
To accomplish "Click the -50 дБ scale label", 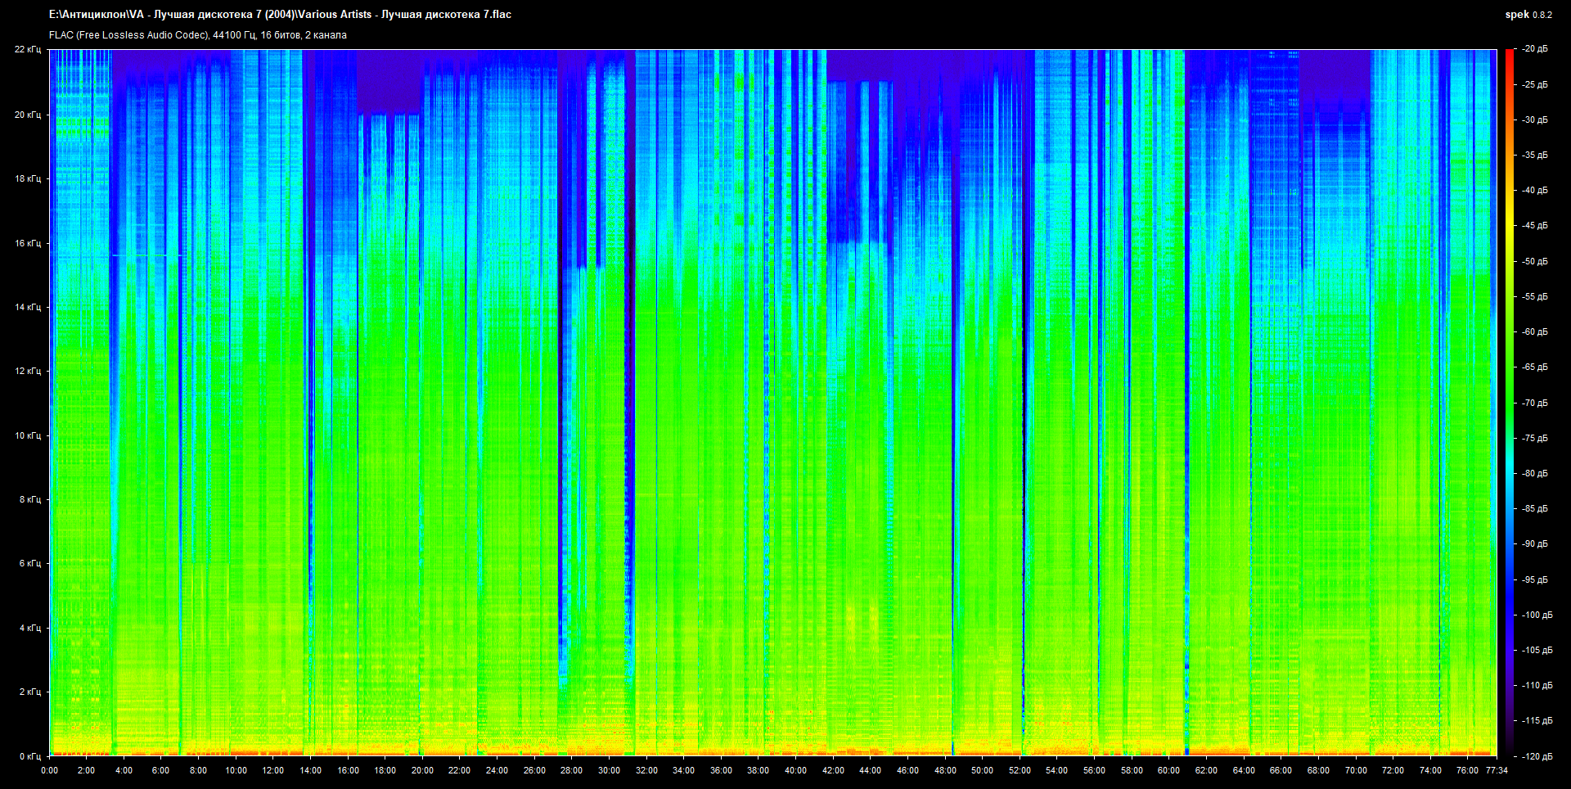I will (1534, 261).
